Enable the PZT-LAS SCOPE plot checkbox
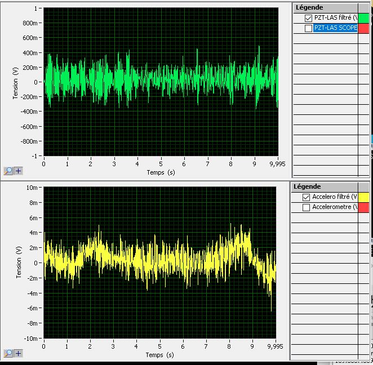This screenshot has height=365, width=373. pos(308,28)
